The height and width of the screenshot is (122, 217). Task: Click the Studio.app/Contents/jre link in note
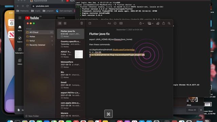[123, 50]
